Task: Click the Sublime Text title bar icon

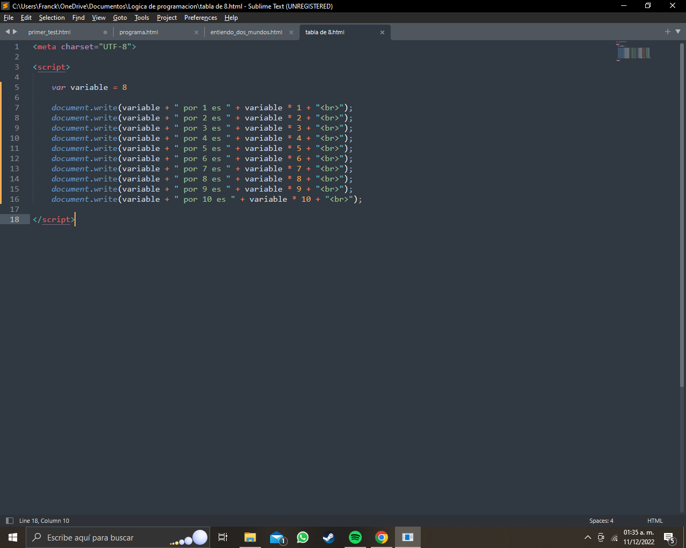Action: point(5,6)
